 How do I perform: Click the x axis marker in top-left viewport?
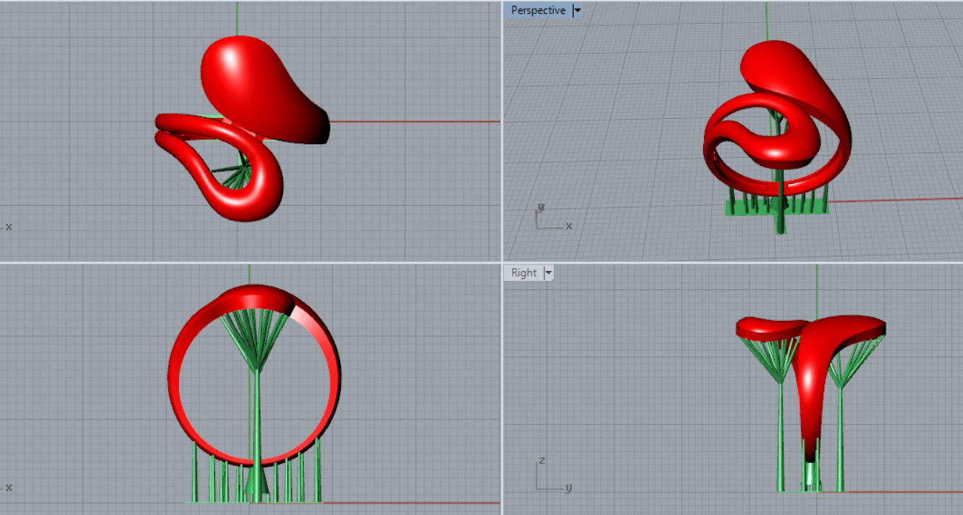[8, 227]
